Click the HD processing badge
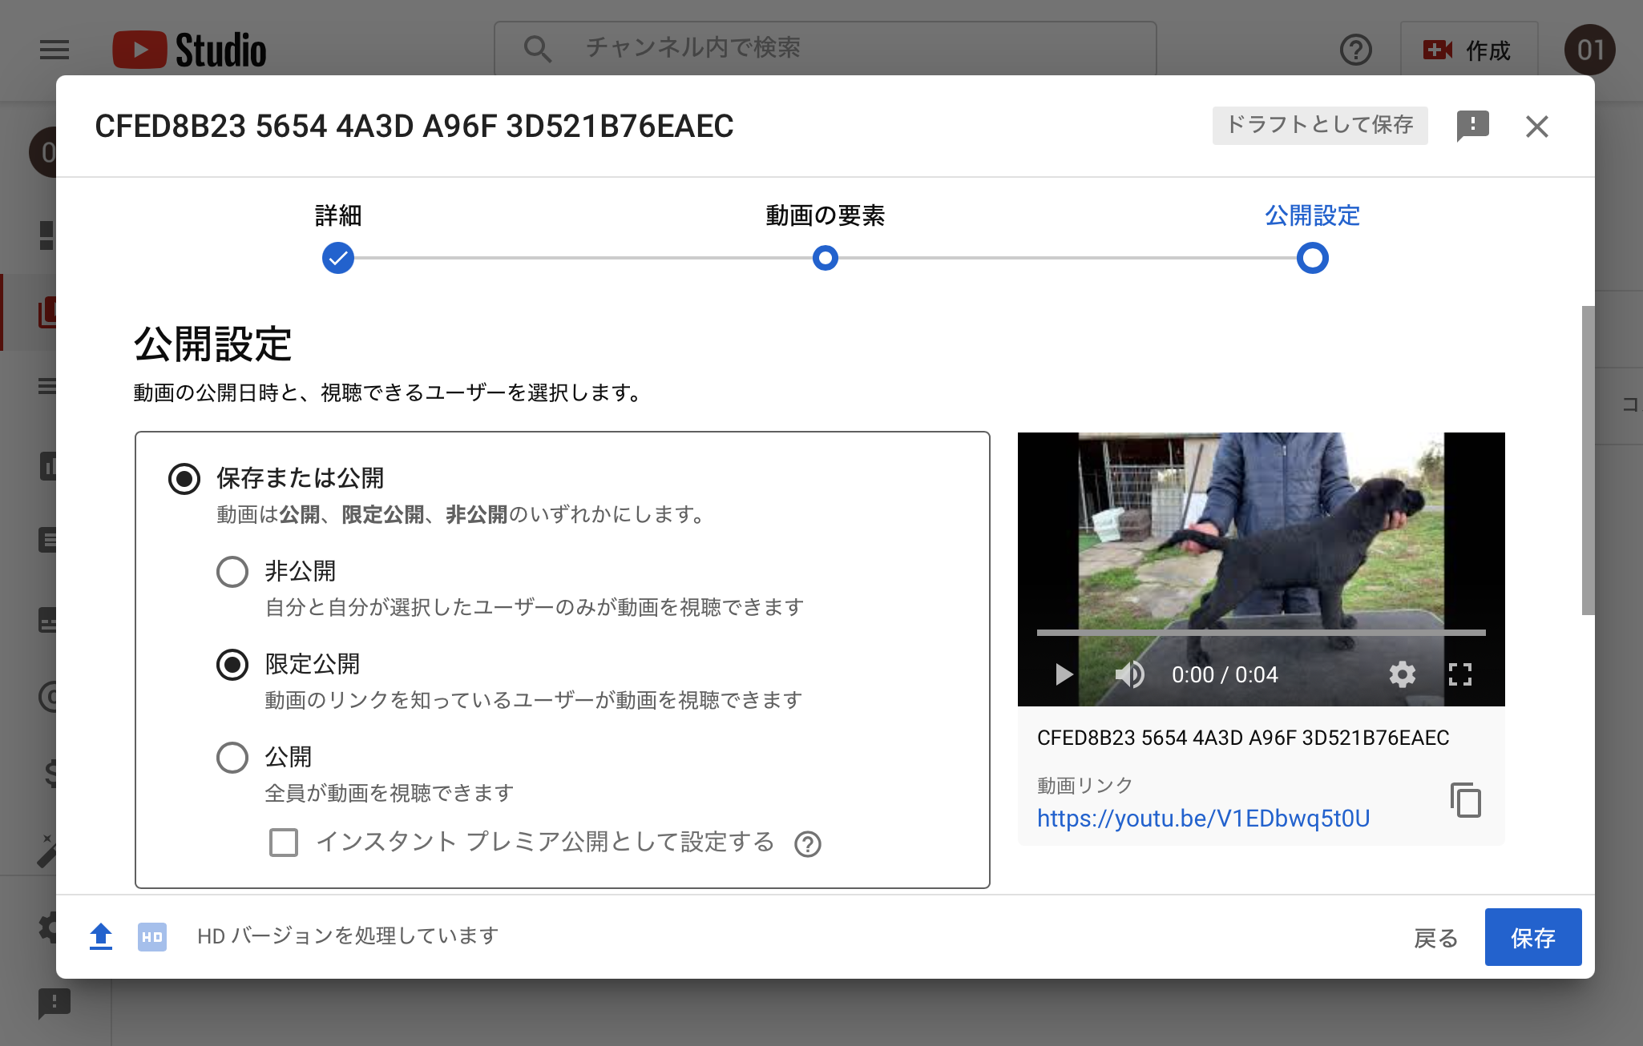 click(152, 937)
